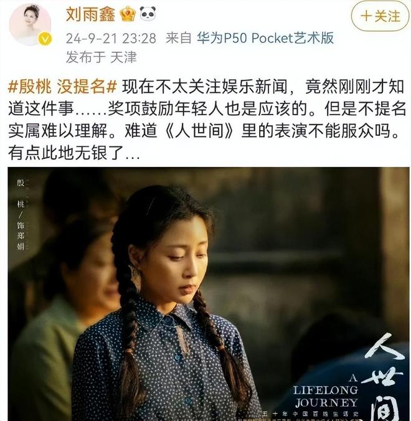The height and width of the screenshot is (421, 411).
Task: Click the 来自 source label
Action: [178, 38]
